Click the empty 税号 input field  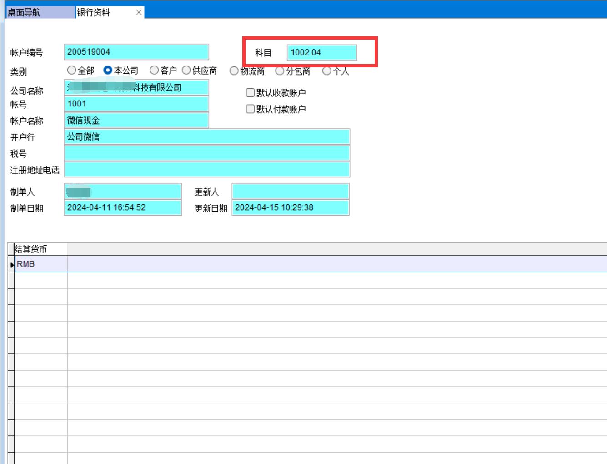tap(206, 153)
